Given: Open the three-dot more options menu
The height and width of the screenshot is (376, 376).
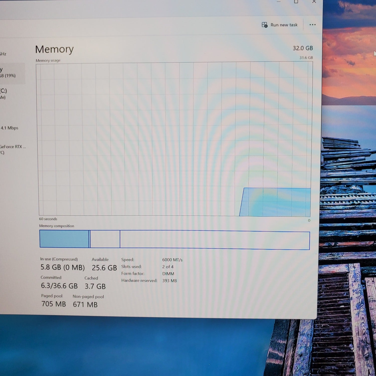Looking at the screenshot, I should pyautogui.click(x=312, y=25).
